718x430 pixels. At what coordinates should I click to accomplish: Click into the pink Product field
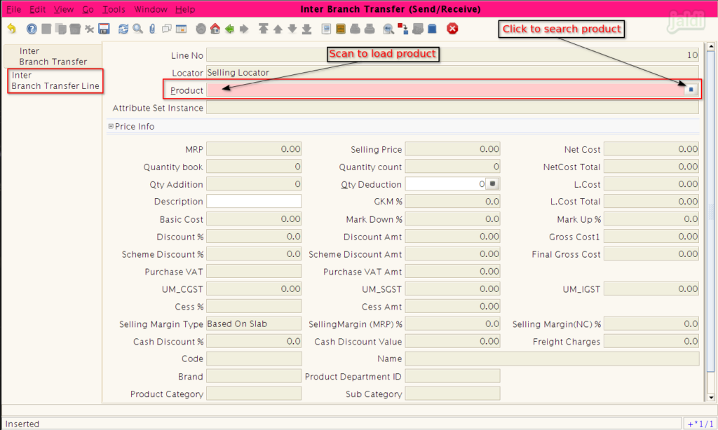(x=445, y=90)
